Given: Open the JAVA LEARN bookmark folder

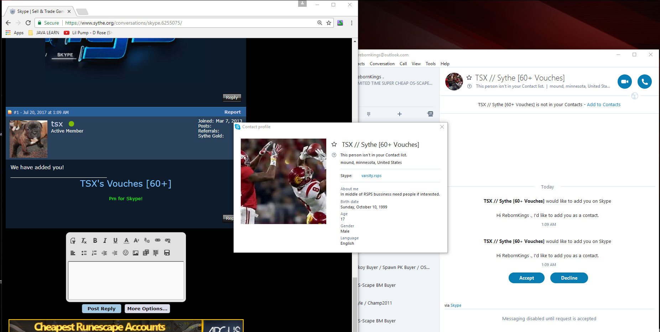Looking at the screenshot, I should [x=44, y=32].
